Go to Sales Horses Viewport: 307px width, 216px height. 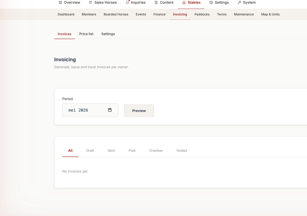coord(103,2)
